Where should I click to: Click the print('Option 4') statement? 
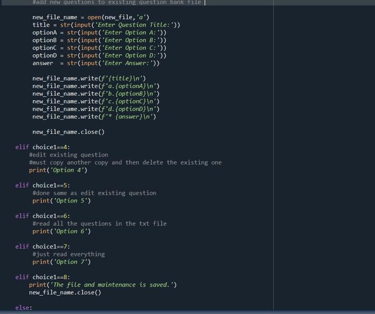click(58, 170)
